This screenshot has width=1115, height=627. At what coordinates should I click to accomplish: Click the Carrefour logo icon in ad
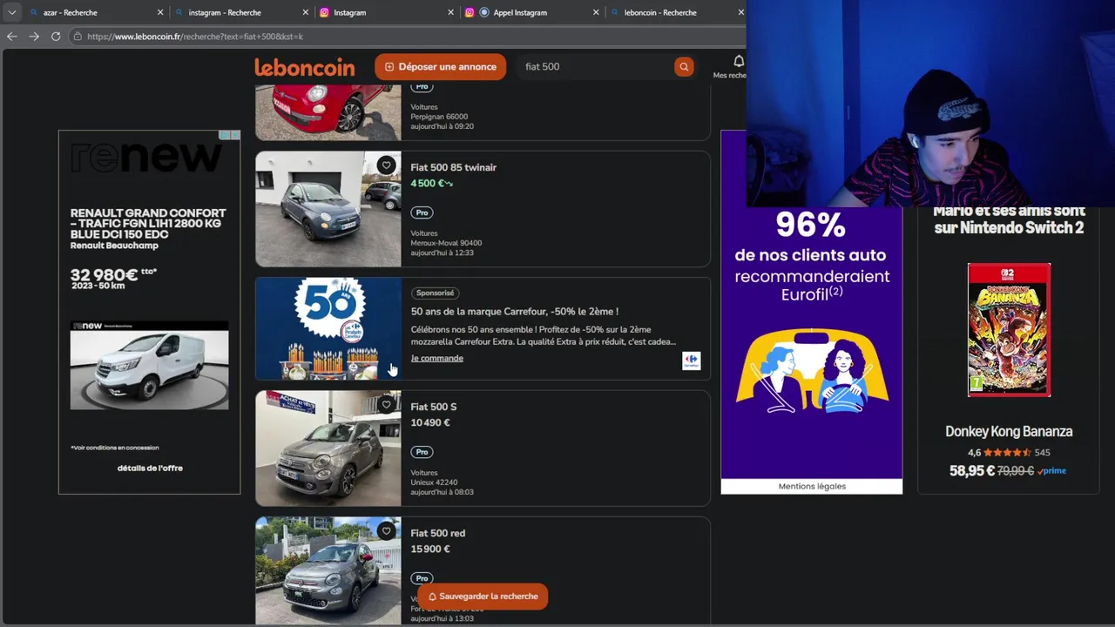pyautogui.click(x=691, y=361)
